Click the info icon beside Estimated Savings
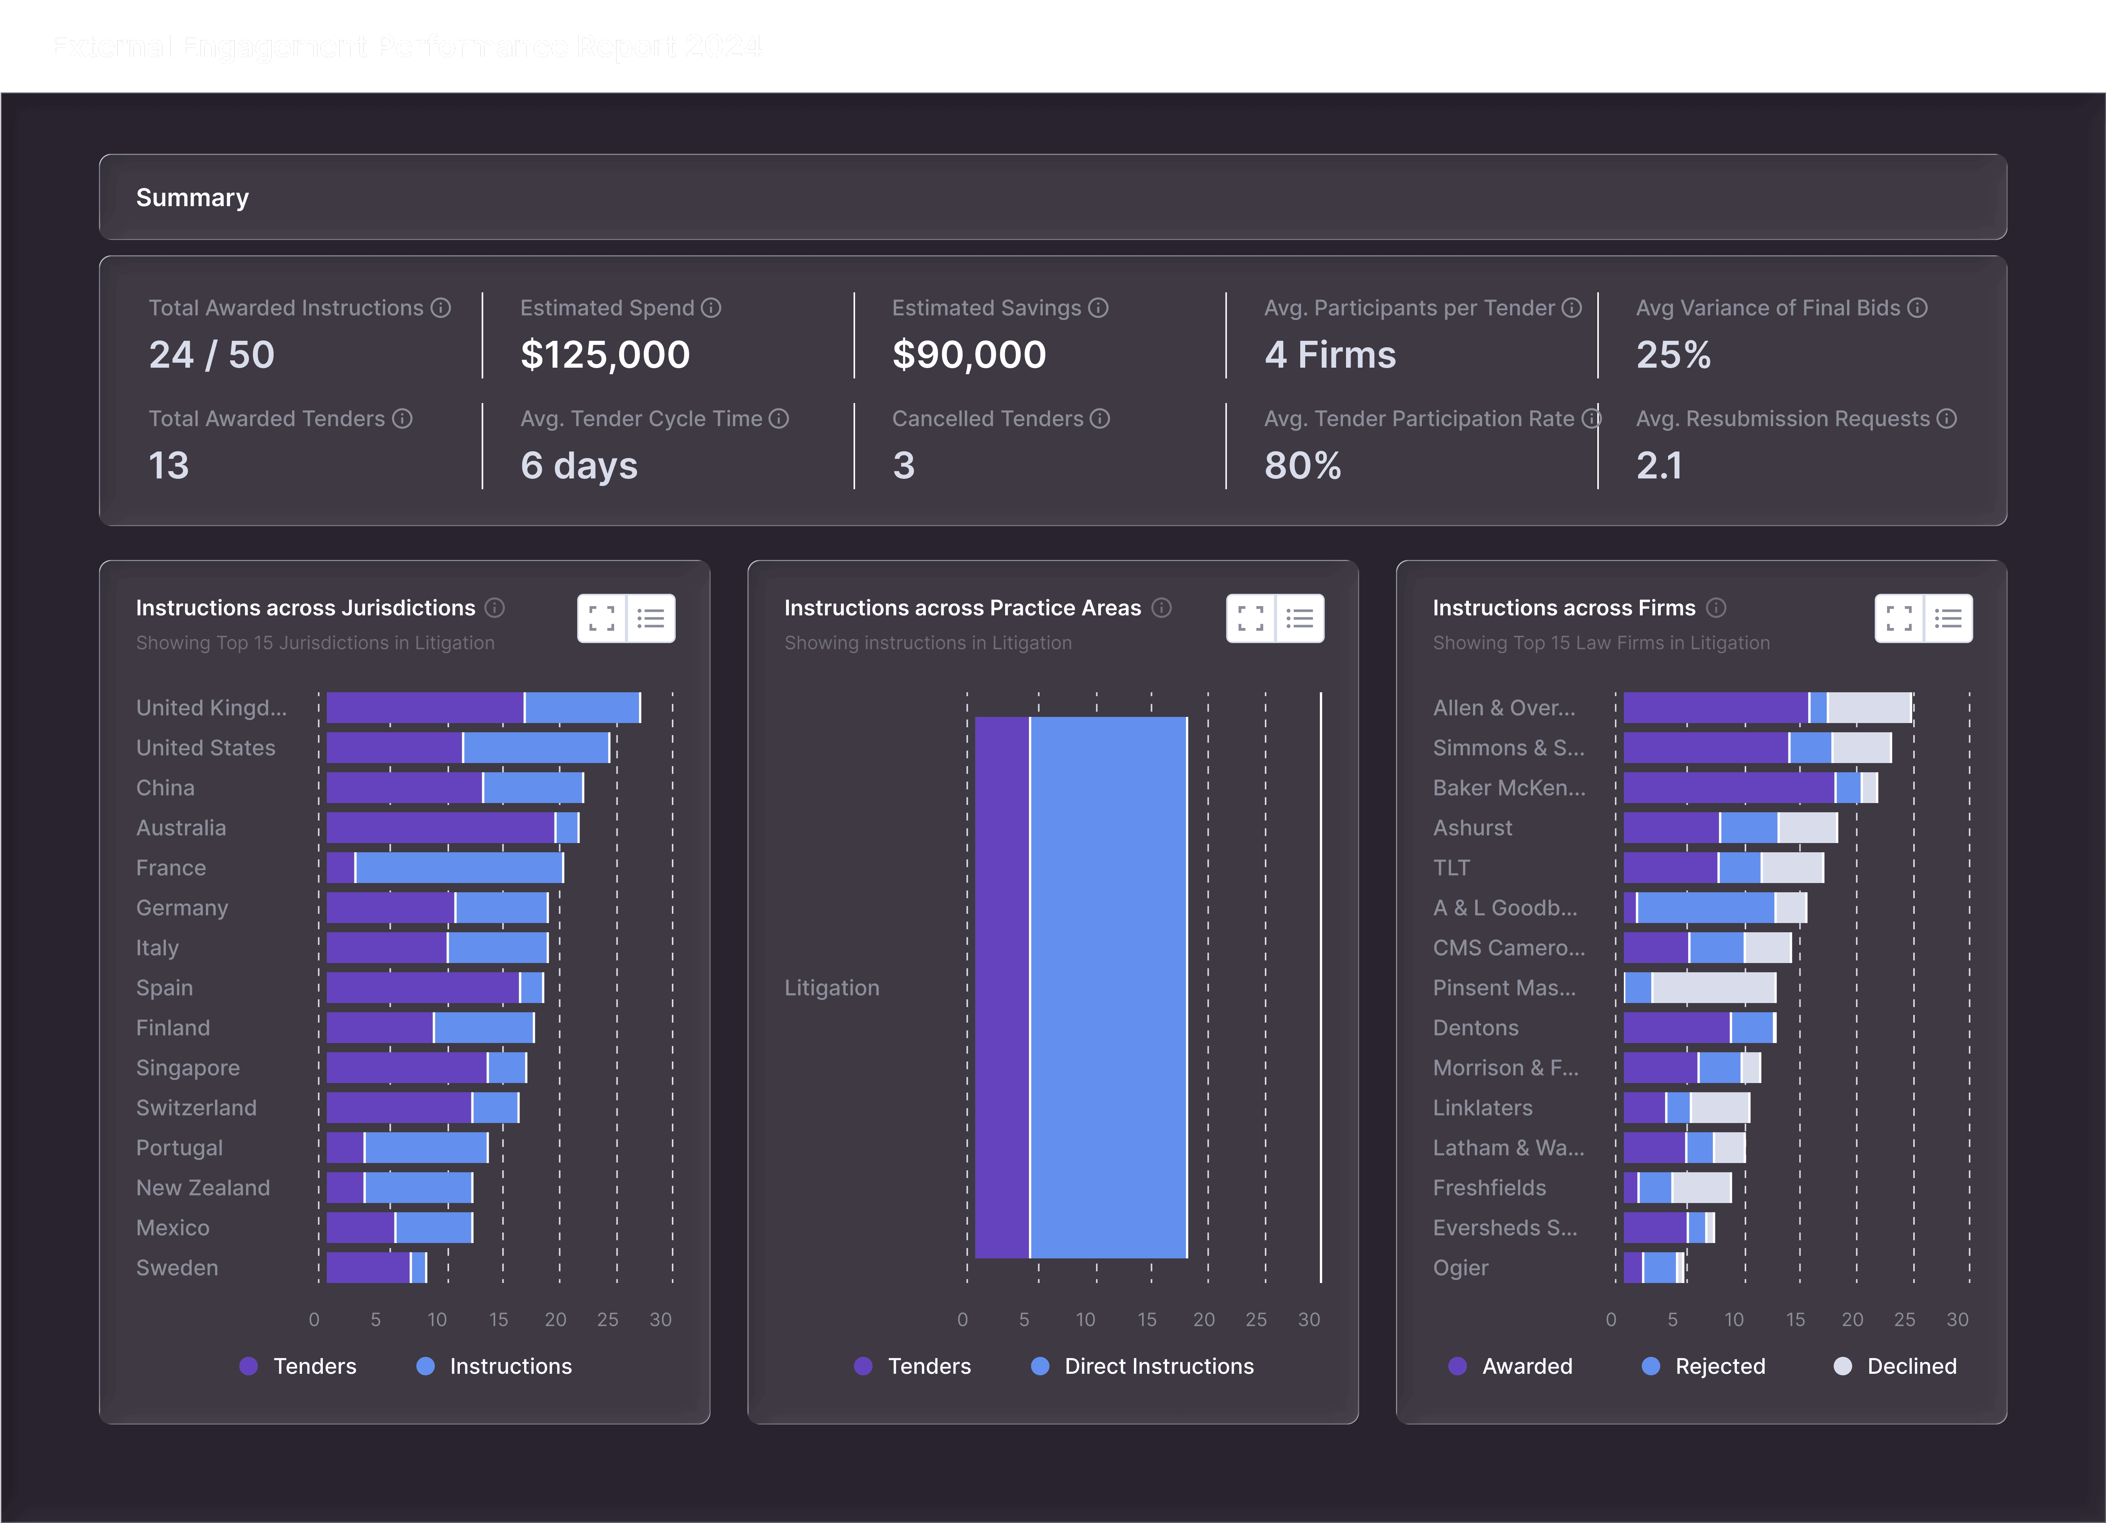This screenshot has width=2106, height=1523. tap(1099, 308)
